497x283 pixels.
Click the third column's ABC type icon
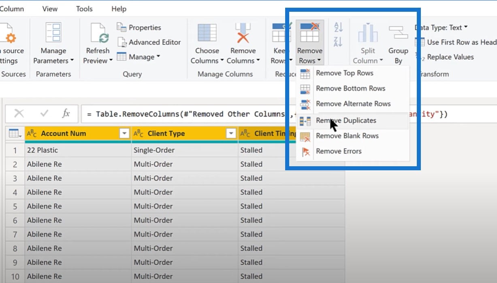245,133
